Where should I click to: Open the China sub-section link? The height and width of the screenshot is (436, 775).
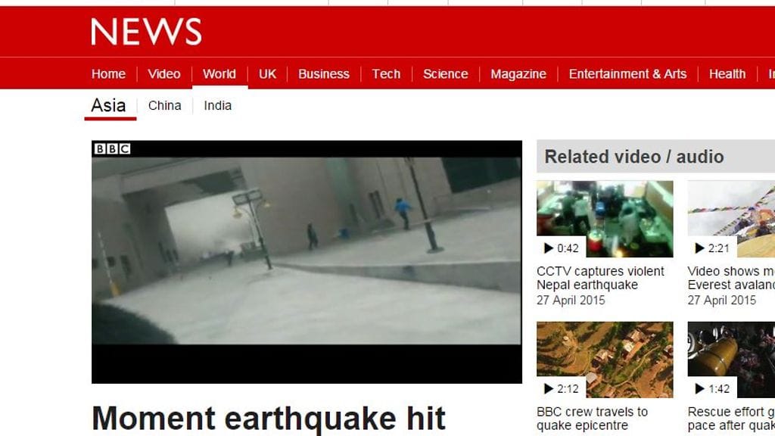165,106
